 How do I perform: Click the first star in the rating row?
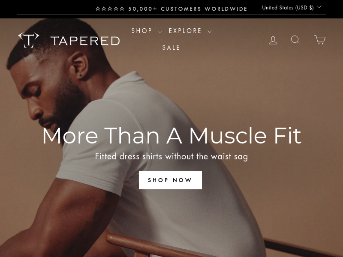coord(98,9)
